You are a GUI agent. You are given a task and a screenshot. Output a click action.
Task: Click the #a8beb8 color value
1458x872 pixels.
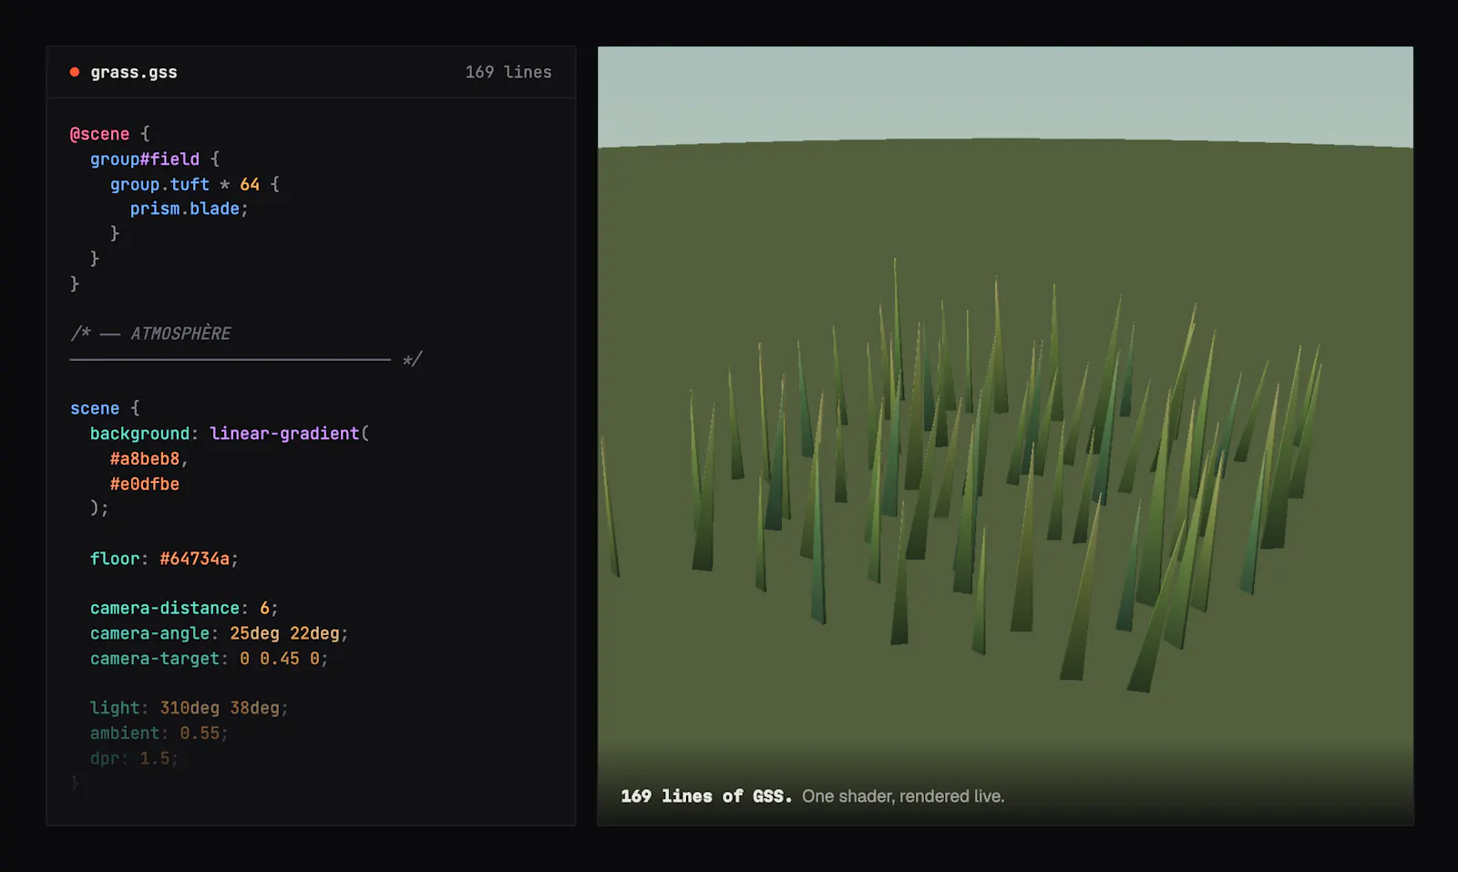tap(145, 458)
